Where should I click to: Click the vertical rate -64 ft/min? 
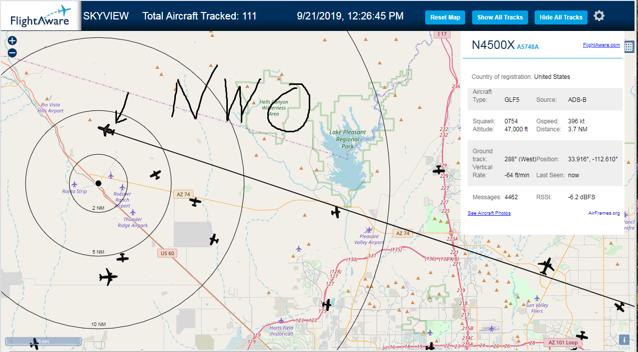point(517,175)
